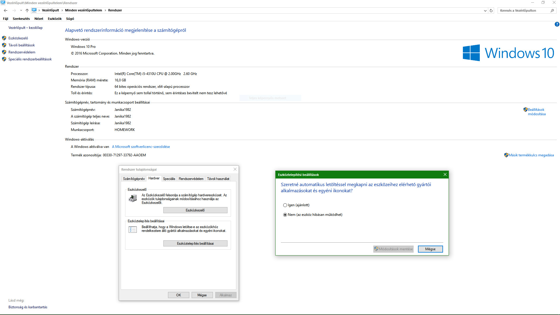Click the 16,0 GB memory value
The width and height of the screenshot is (560, 315).
coord(120,80)
